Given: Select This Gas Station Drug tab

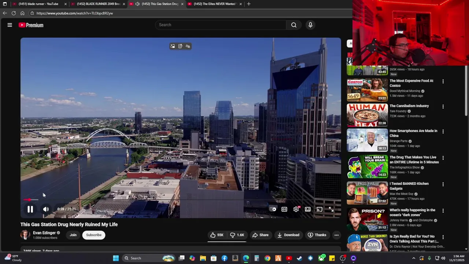Looking at the screenshot, I should tap(156, 4).
